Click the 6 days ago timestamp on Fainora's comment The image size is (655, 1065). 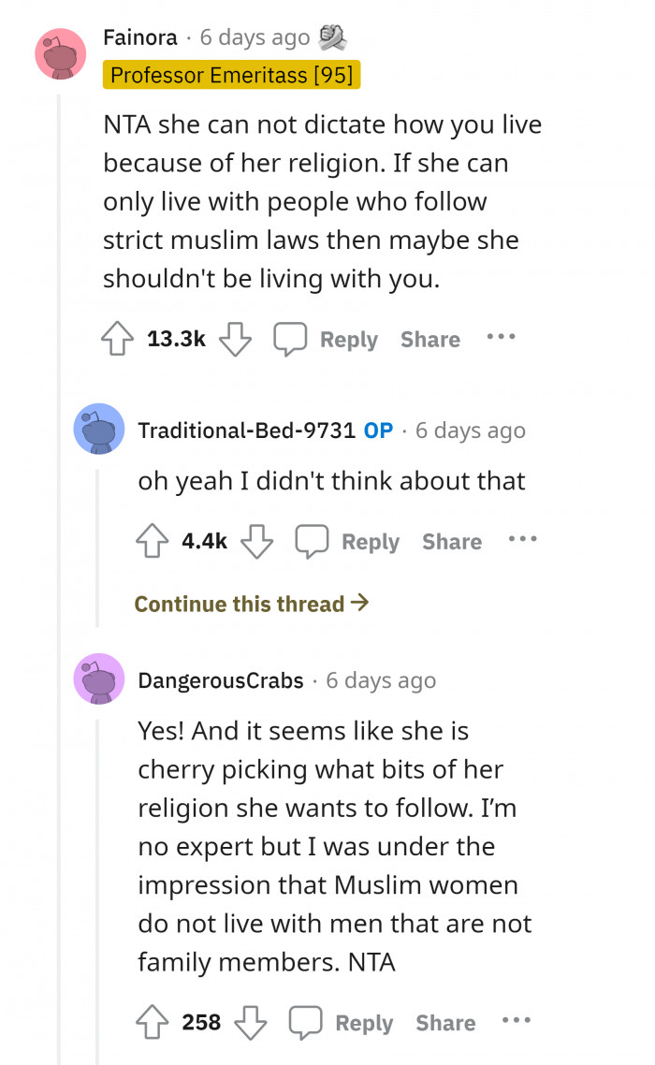(x=253, y=37)
